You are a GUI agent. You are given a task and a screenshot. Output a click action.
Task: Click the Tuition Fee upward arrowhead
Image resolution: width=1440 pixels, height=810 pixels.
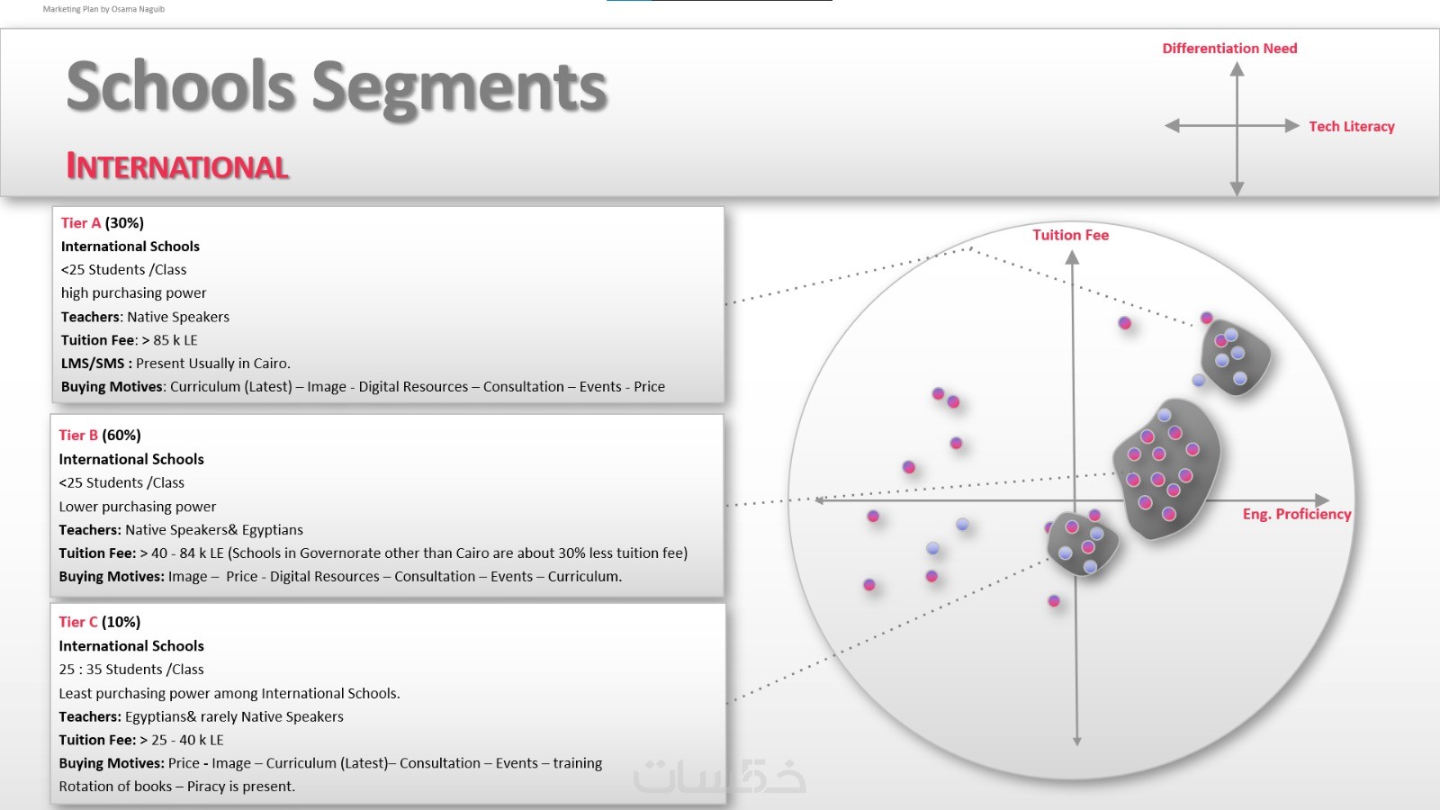(x=1072, y=257)
